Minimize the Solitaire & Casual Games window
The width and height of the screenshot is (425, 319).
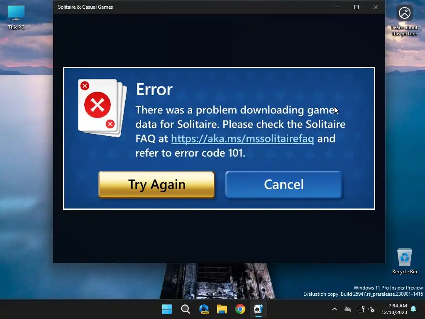[337, 7]
